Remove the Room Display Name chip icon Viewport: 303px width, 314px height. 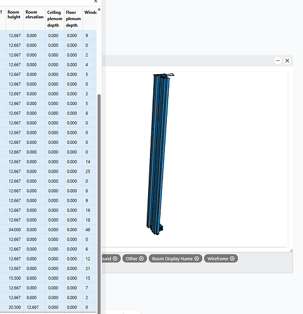click(196, 259)
